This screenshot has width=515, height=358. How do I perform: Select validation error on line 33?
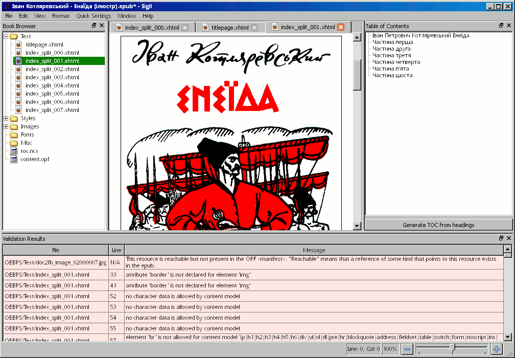[x=253, y=275]
